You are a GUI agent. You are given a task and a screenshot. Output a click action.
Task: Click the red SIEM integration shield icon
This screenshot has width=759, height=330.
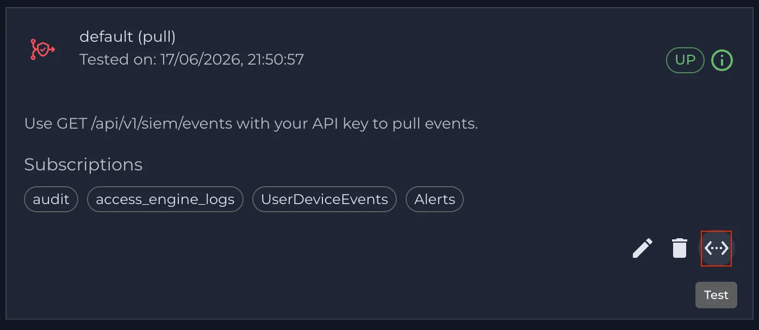[42, 49]
